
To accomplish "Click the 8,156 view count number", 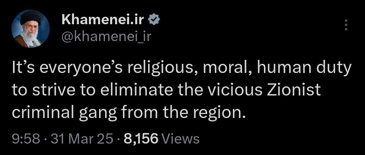I will pos(141,138).
